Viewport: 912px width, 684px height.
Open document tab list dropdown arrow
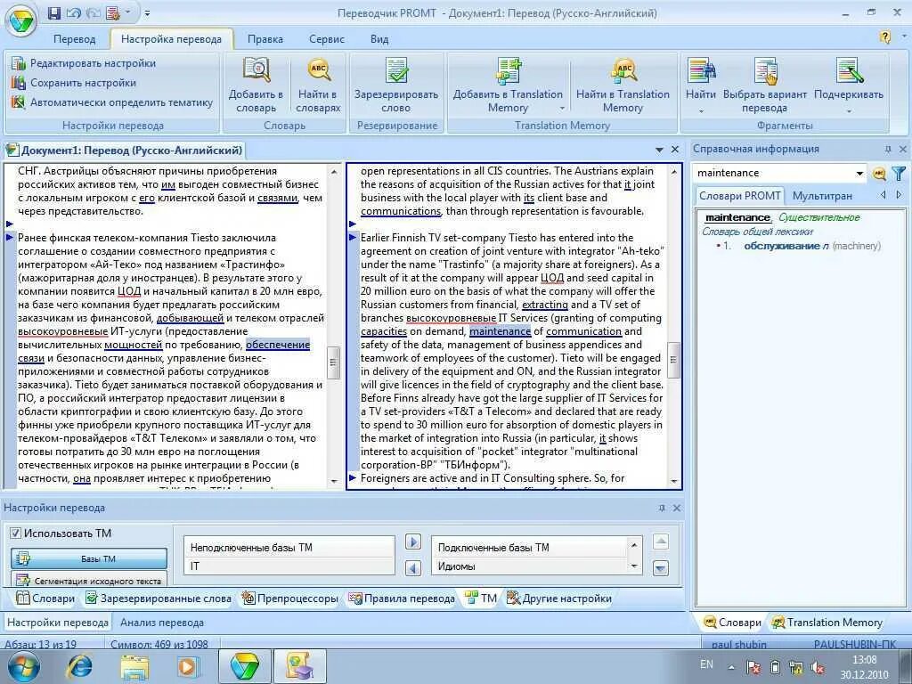click(659, 150)
